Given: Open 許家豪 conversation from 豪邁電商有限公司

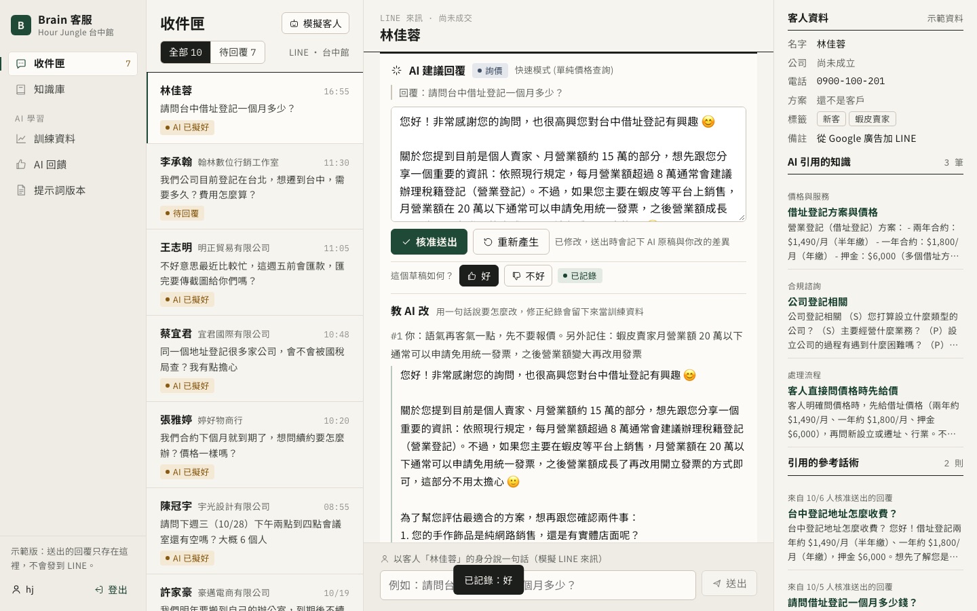Looking at the screenshot, I should coord(255,593).
